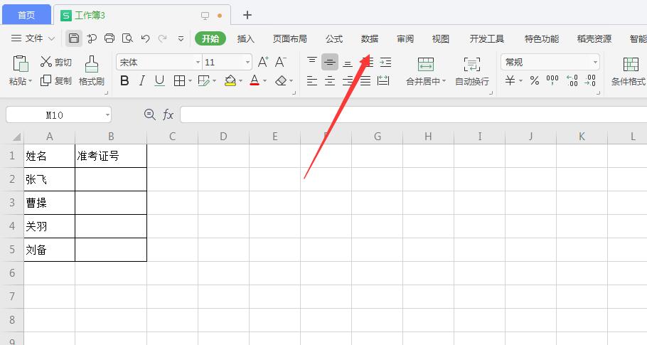This screenshot has width=647, height=345.
Task: Click the Print icon in quick toolbar
Action: click(x=109, y=38)
